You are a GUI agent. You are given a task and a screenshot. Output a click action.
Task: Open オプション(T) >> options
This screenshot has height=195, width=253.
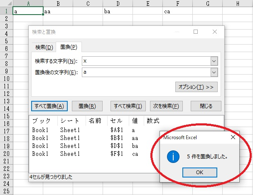coord(197,87)
